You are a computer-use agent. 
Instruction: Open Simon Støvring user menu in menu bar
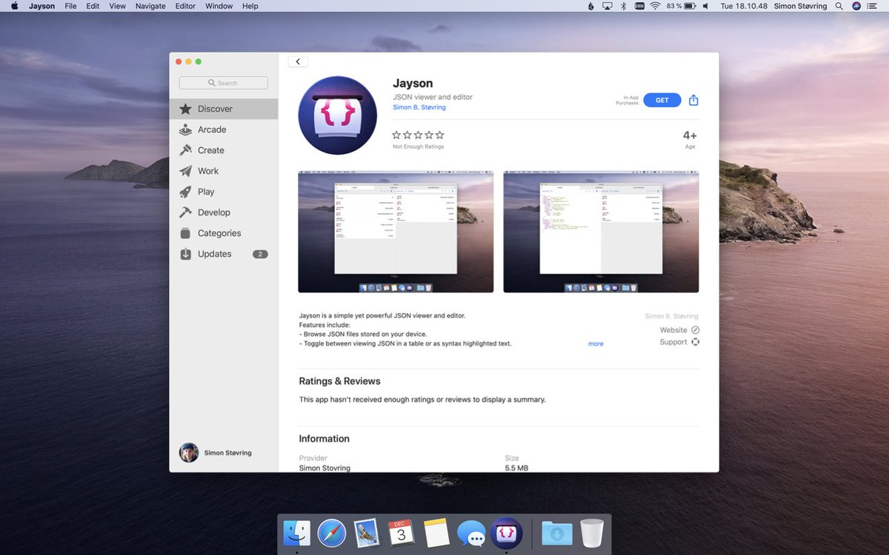pyautogui.click(x=800, y=6)
